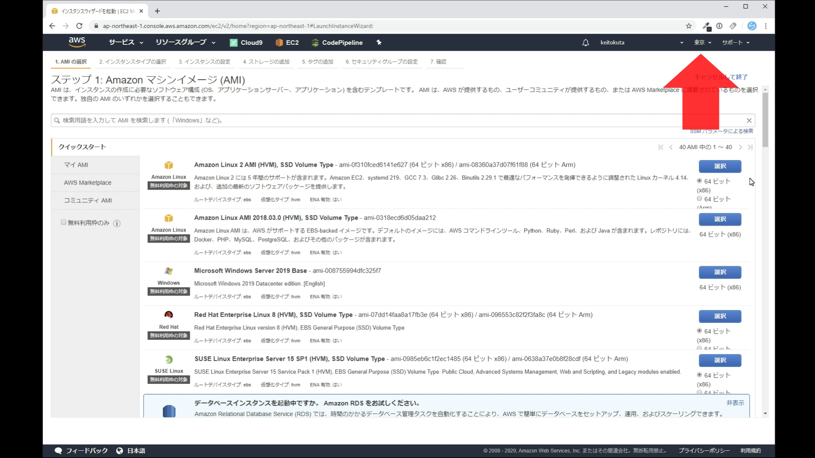Click the AWS logo home icon

(x=77, y=42)
